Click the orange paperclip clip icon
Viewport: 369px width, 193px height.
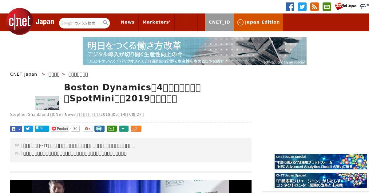pyautogui.click(x=136, y=129)
